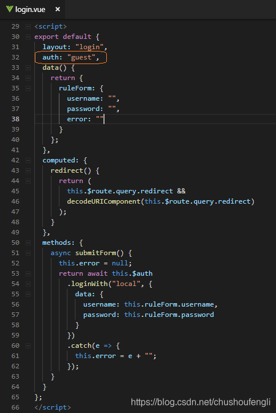Image resolution: width=276 pixels, height=413 pixels.
Task: Click the Vue file icon on the tab
Action: (10, 9)
